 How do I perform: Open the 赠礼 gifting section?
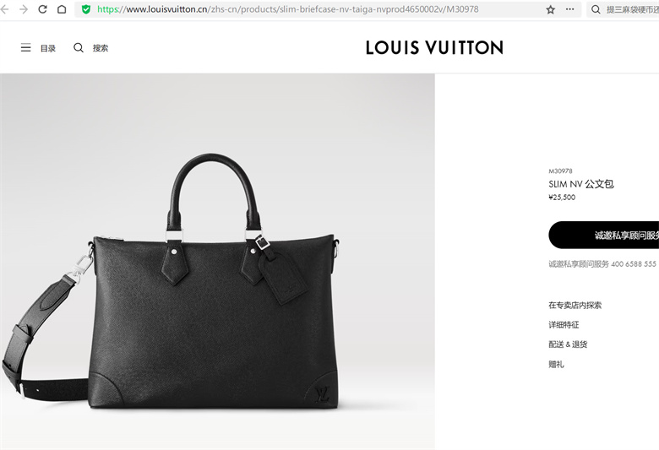tap(556, 364)
